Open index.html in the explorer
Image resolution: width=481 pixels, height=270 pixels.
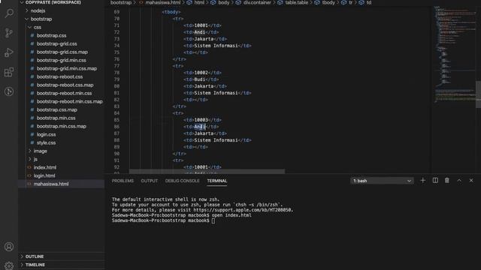(x=45, y=167)
